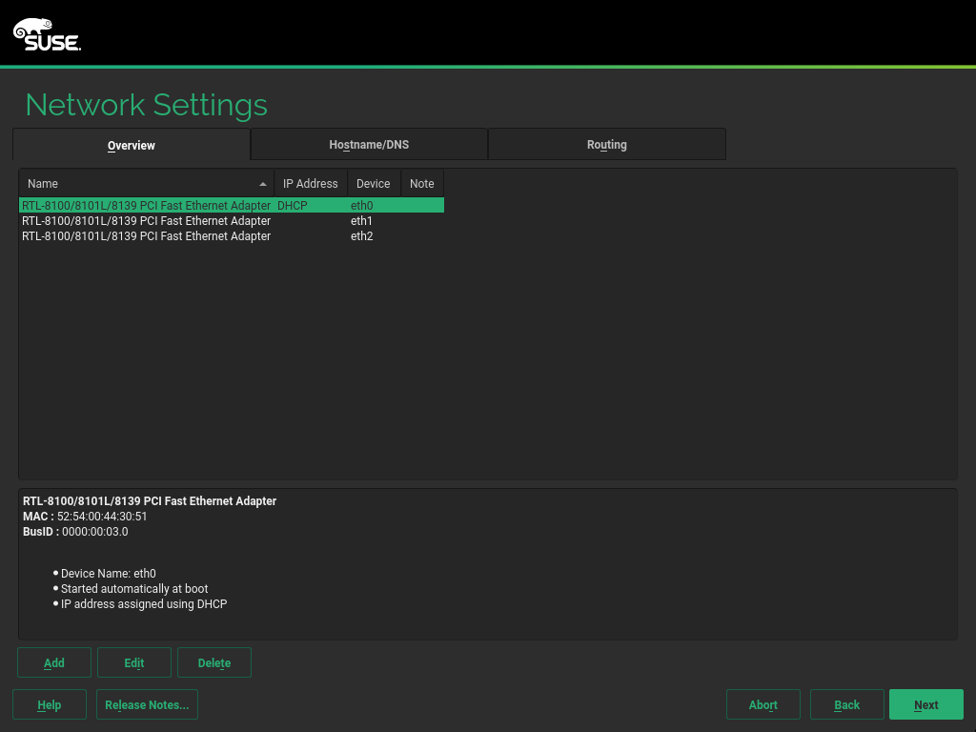Sort the list by IP Address column
The height and width of the screenshot is (732, 976).
point(310,184)
